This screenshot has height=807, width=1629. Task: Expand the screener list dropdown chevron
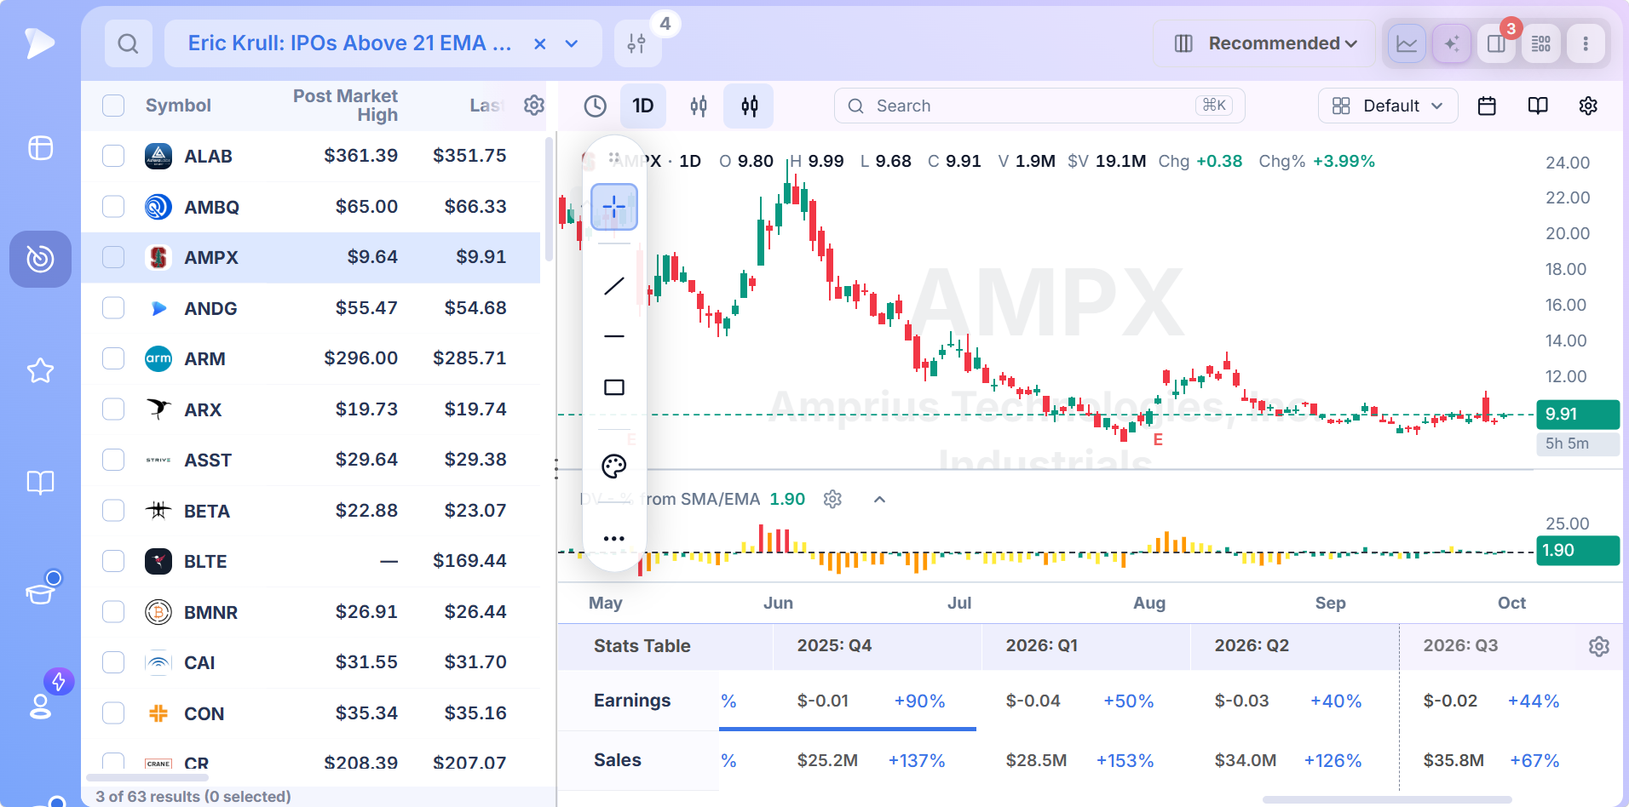(572, 43)
